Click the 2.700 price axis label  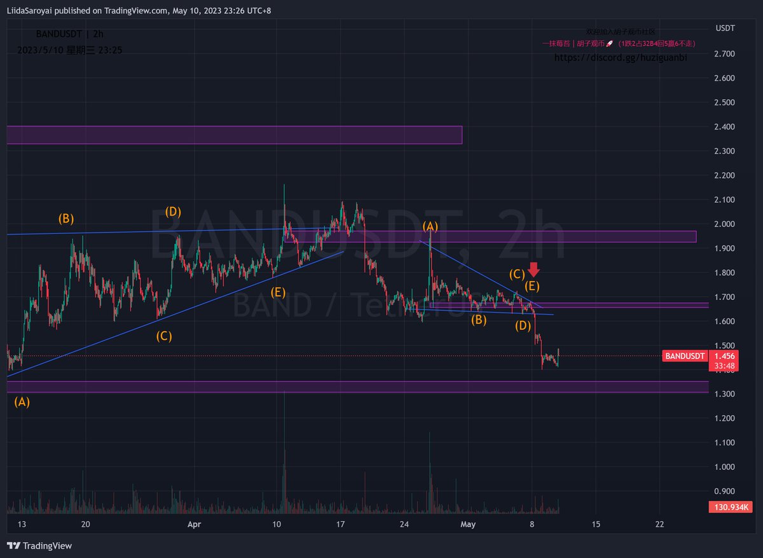click(724, 54)
